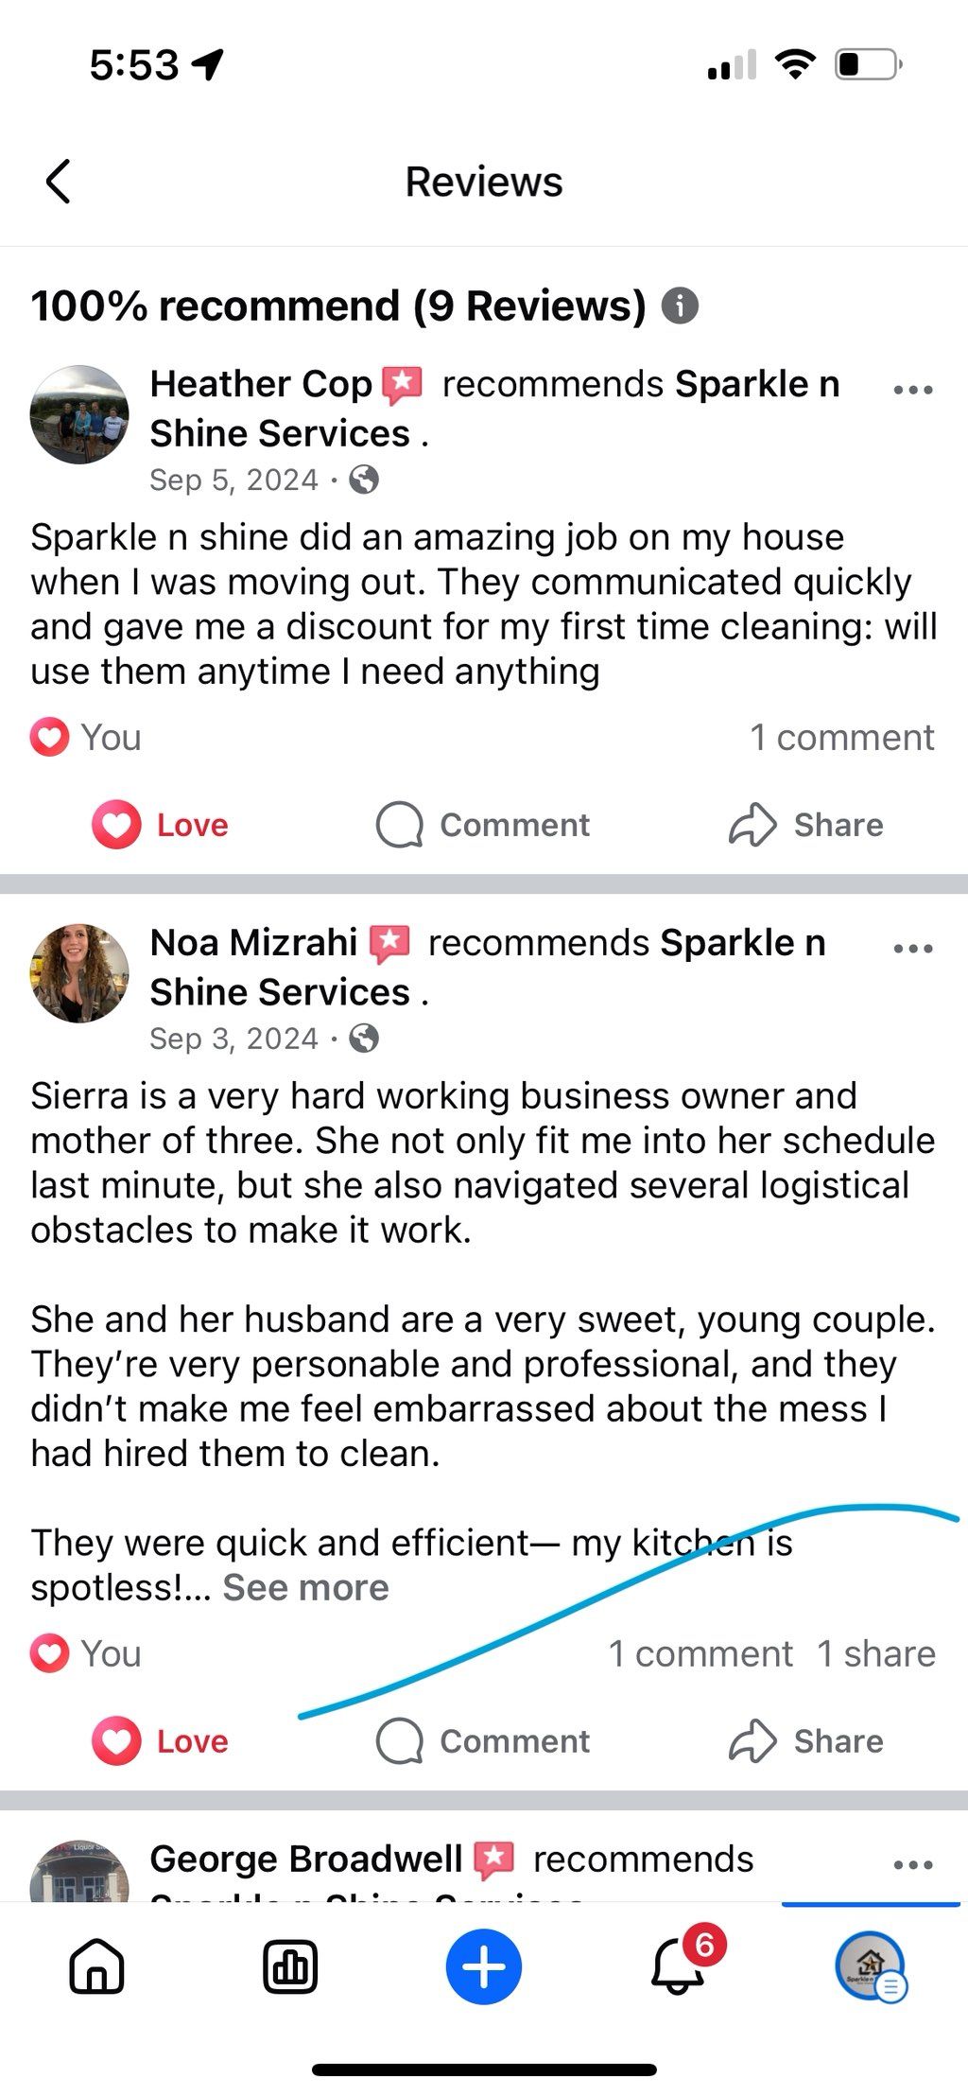Screen dimensions: 968x2096
Task: Expand Noa's review with See more
Action: (x=305, y=1587)
